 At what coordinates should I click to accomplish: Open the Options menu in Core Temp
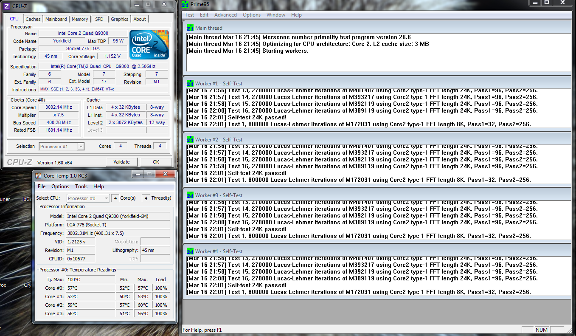[60, 186]
